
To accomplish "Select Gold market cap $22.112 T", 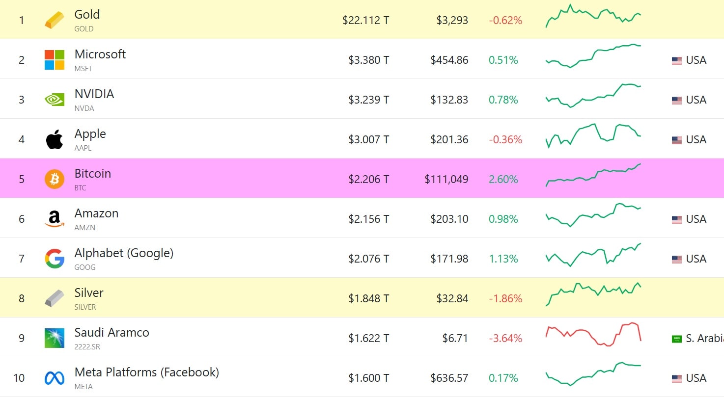I will pos(366,21).
